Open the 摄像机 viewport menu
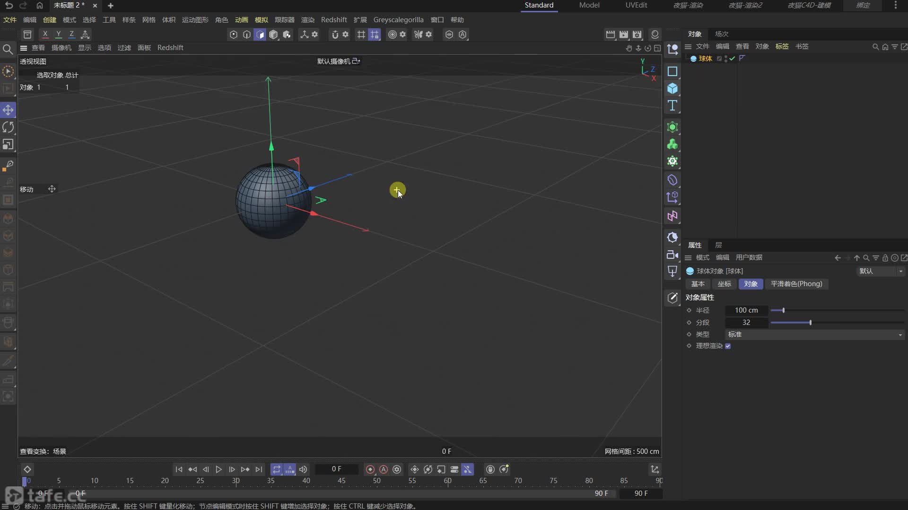908x510 pixels. (x=61, y=48)
